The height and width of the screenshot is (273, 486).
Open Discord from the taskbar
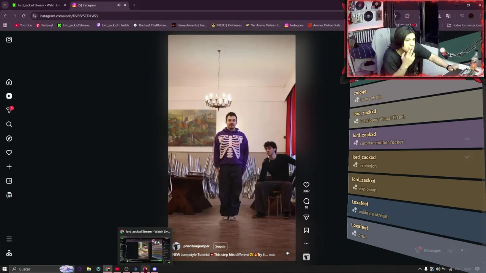(x=155, y=269)
